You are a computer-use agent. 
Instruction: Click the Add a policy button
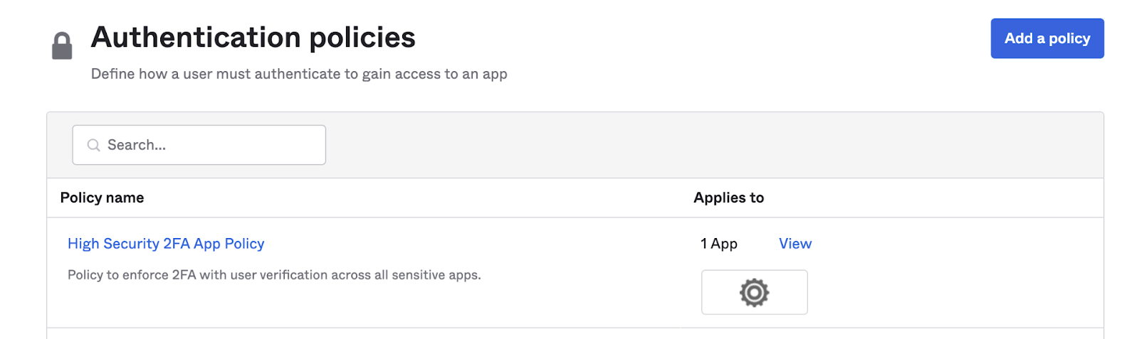(x=1046, y=38)
